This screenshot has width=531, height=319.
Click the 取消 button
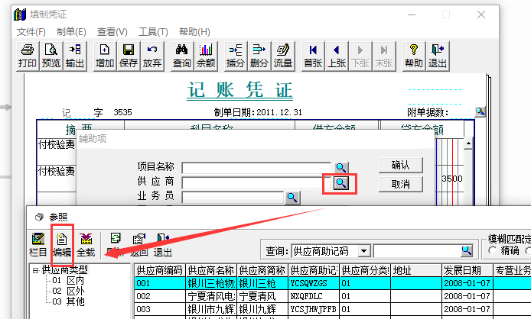(400, 184)
